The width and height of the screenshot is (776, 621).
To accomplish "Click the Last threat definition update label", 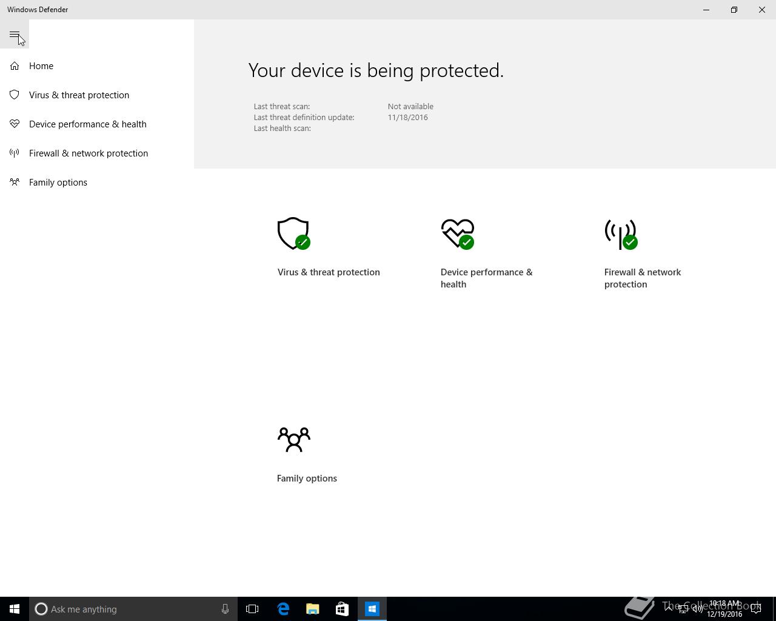I will pyautogui.click(x=304, y=118).
